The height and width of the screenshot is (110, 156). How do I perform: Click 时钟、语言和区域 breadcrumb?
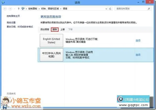(x=50, y=9)
